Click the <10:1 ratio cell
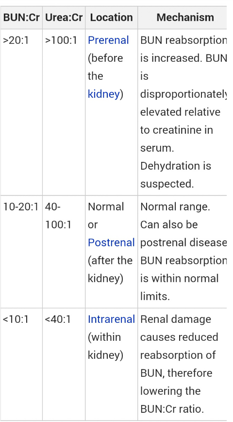Image resolution: width=233 pixels, height=422 pixels. 16,319
